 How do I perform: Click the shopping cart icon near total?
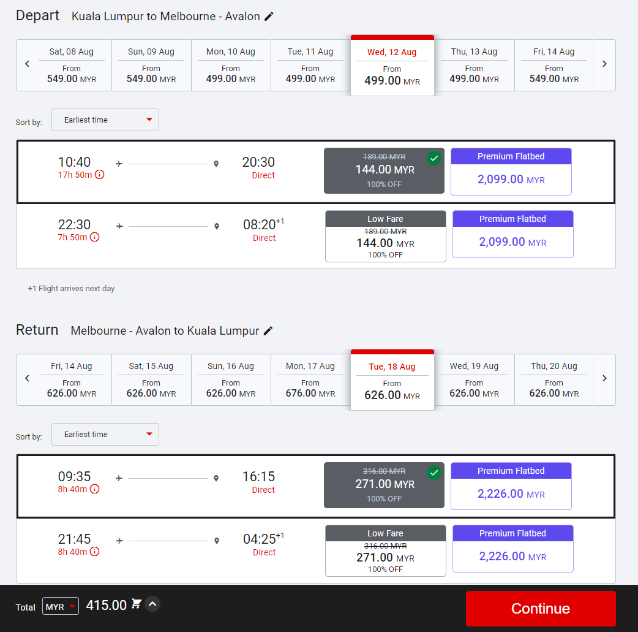coord(137,604)
